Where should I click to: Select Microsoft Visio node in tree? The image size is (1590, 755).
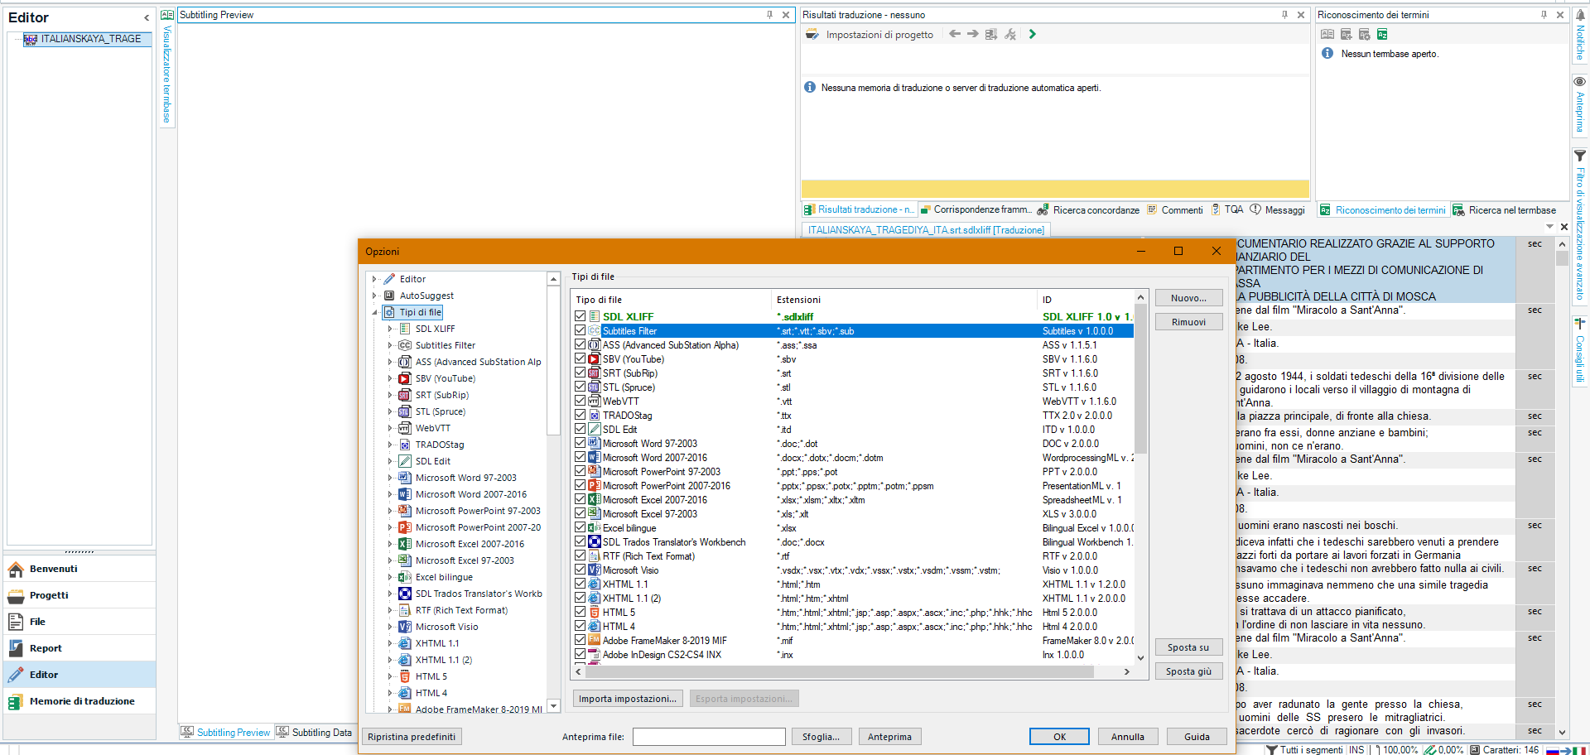point(446,627)
